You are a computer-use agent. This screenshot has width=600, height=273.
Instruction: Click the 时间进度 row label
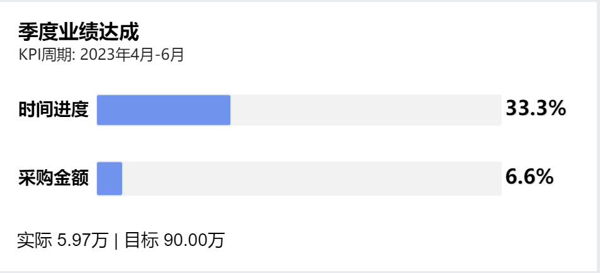point(54,109)
